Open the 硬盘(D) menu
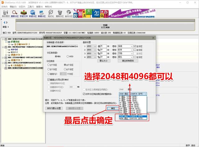Image resolution: width=199 pixels, height=147 pixels. point(13,7)
